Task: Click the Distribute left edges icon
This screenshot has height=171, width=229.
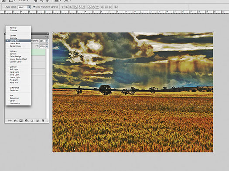Action: (102, 7)
